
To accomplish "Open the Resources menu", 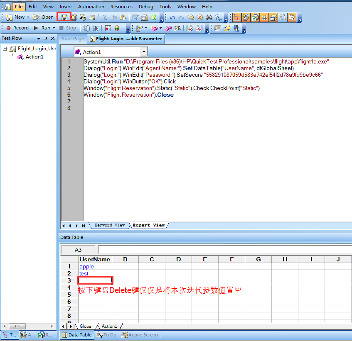I will pyautogui.click(x=121, y=7).
